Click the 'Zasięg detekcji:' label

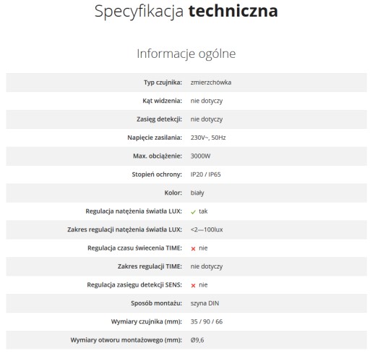coord(159,119)
